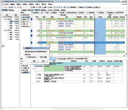Click the 计算 toolbar button
Image resolution: width=128 pixels, height=110 pixels.
[38, 7]
